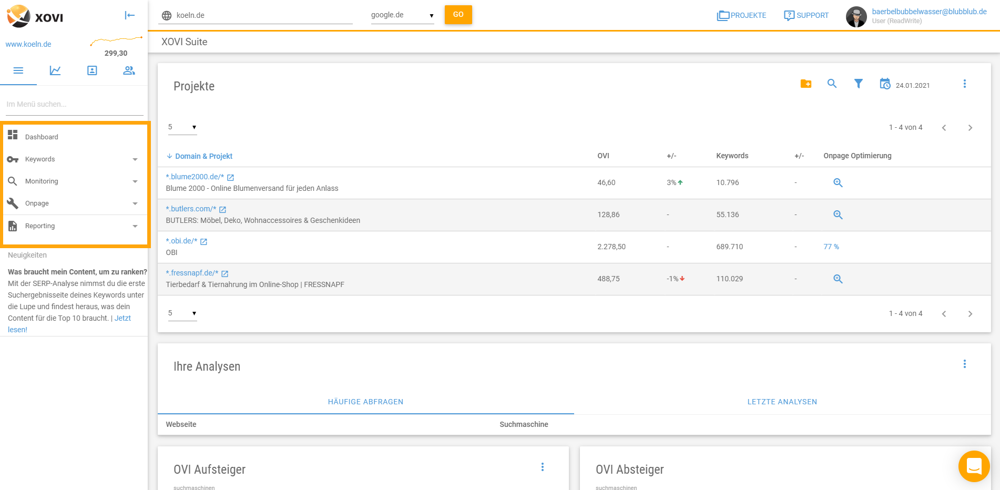This screenshot has width=1000, height=490.
Task: Open Projekte panel three-dot menu
Action: point(965,84)
